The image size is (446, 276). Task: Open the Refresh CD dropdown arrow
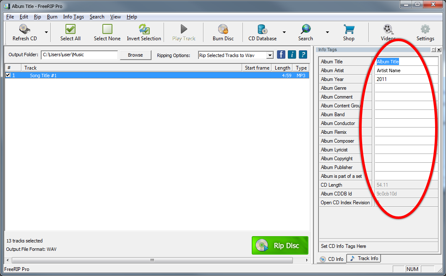pyautogui.click(x=46, y=32)
